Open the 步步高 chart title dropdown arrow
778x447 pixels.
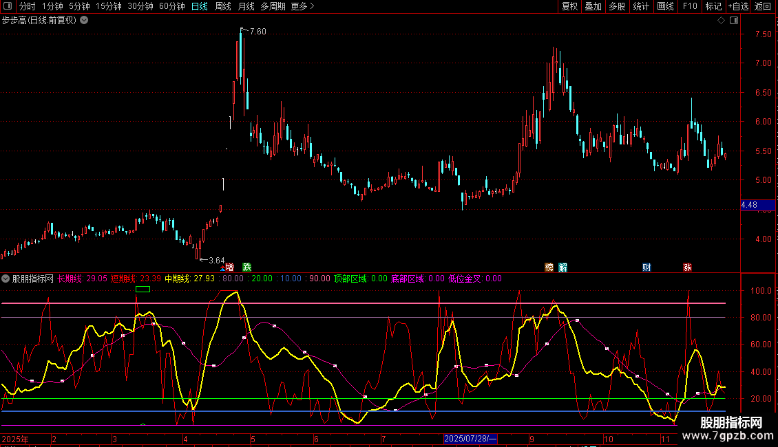point(84,21)
